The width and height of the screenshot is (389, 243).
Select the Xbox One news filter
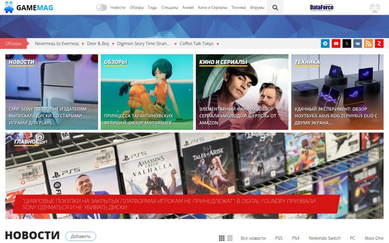[x=374, y=238]
